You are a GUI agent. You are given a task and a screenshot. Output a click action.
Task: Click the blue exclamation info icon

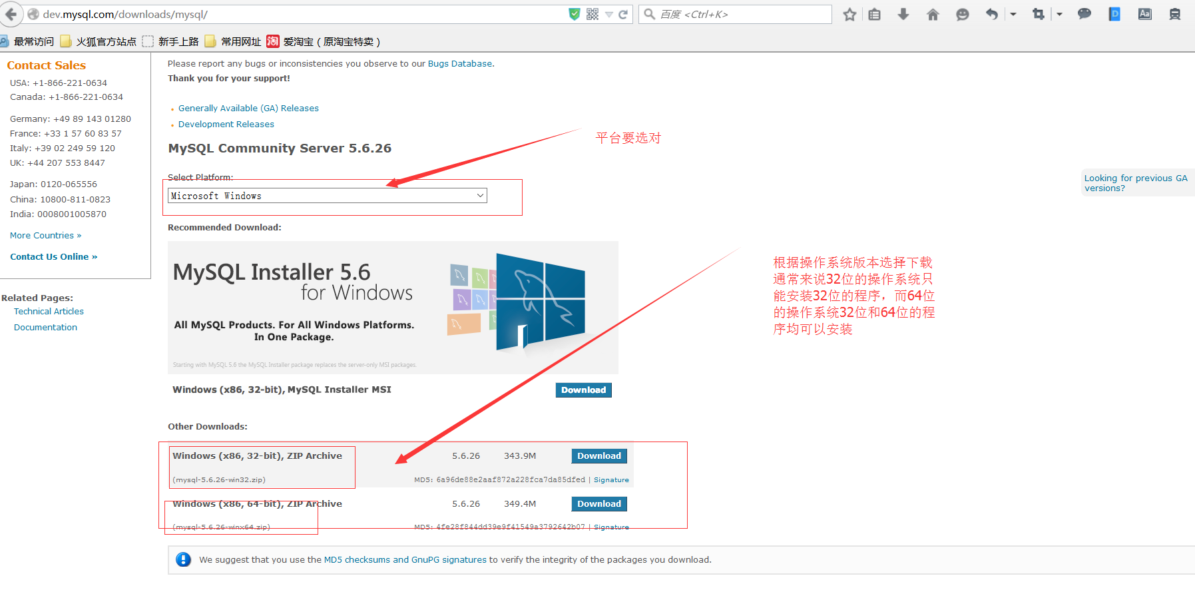coord(183,559)
